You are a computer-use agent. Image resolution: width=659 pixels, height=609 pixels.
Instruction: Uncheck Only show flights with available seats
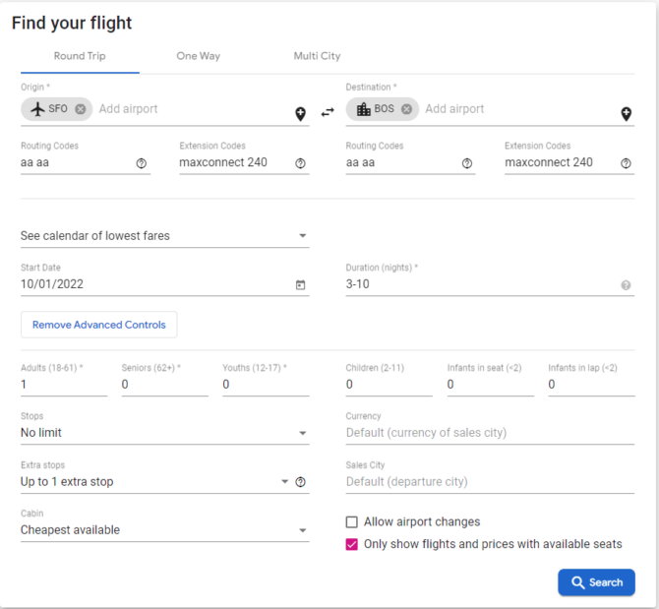click(x=352, y=545)
